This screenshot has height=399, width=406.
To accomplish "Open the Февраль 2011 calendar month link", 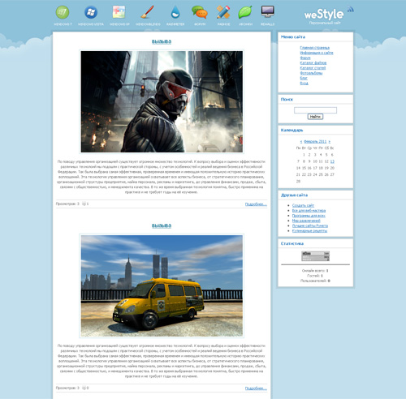I will [315, 142].
